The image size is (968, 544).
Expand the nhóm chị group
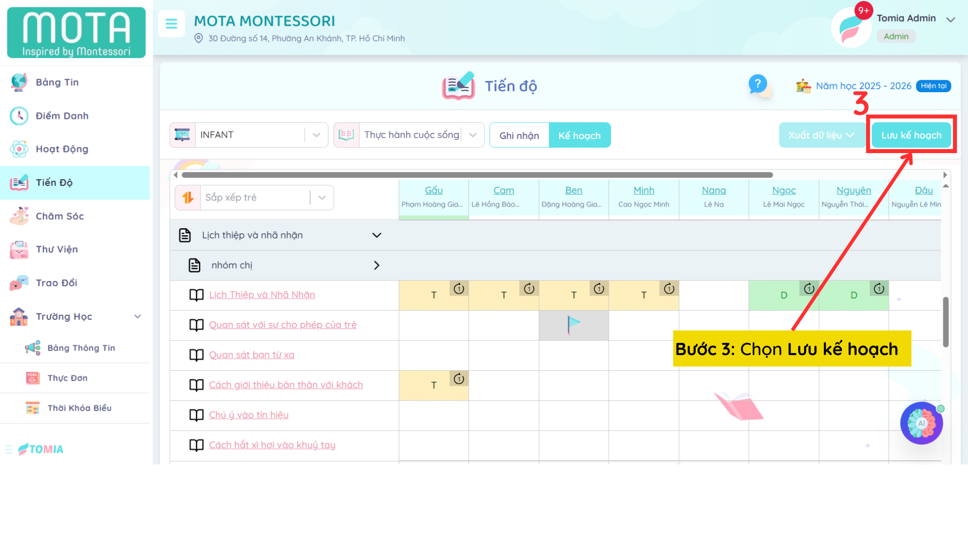pyautogui.click(x=376, y=265)
